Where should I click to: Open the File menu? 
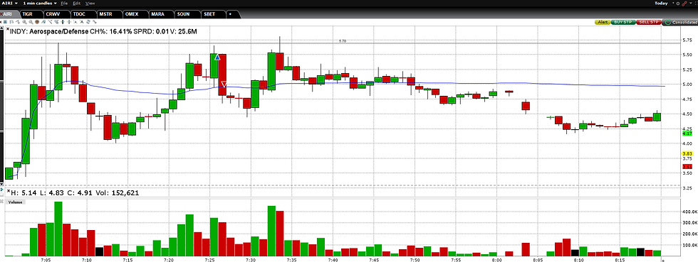tap(64, 3)
